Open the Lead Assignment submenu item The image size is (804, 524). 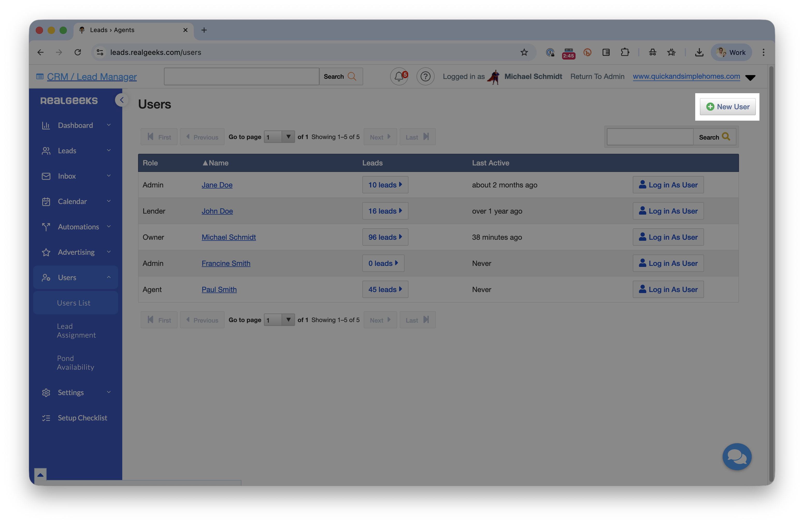click(76, 331)
